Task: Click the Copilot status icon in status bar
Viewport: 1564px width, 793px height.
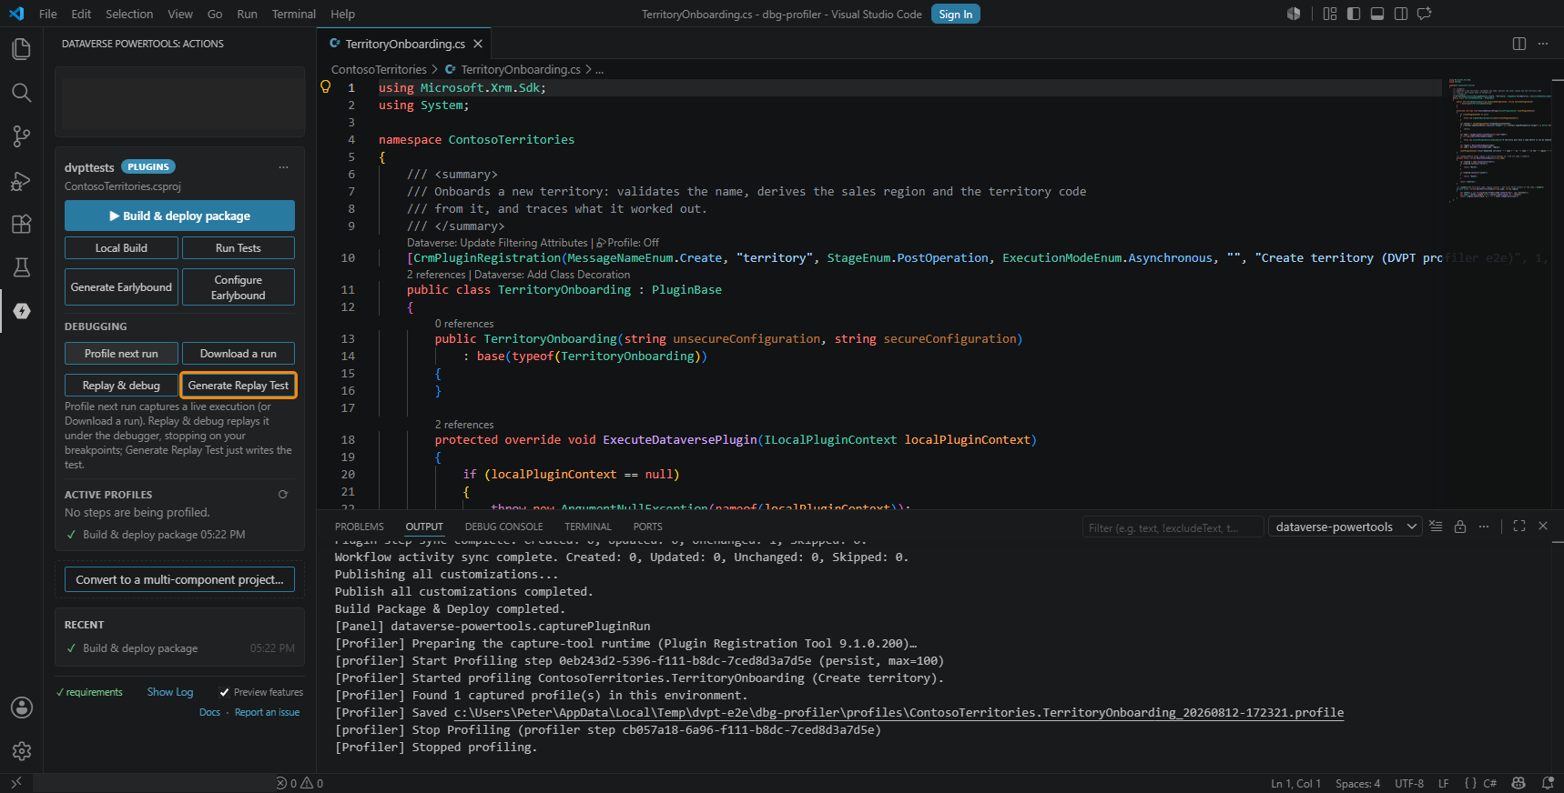Action: click(x=1518, y=783)
